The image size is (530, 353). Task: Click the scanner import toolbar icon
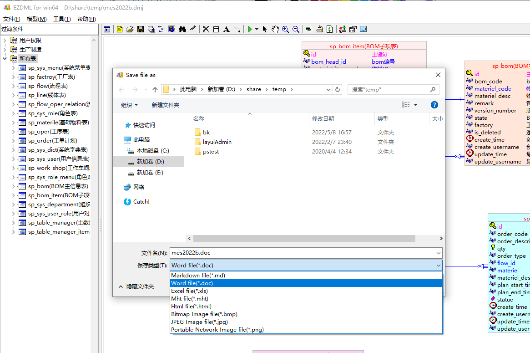click(319, 30)
